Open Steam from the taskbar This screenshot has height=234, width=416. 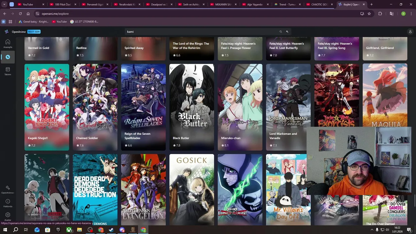(x=111, y=230)
